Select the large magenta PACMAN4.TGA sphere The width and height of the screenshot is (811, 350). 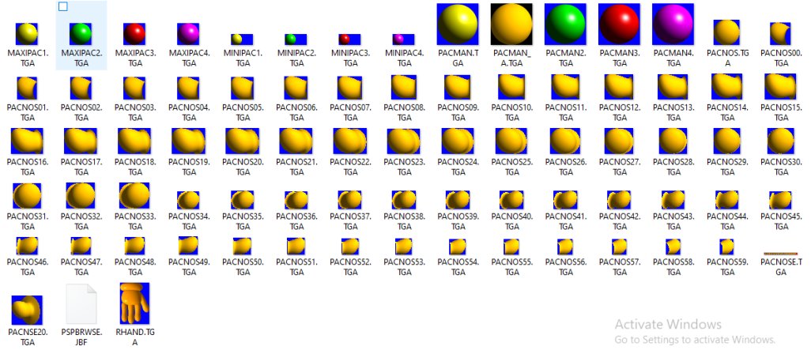pyautogui.click(x=673, y=24)
